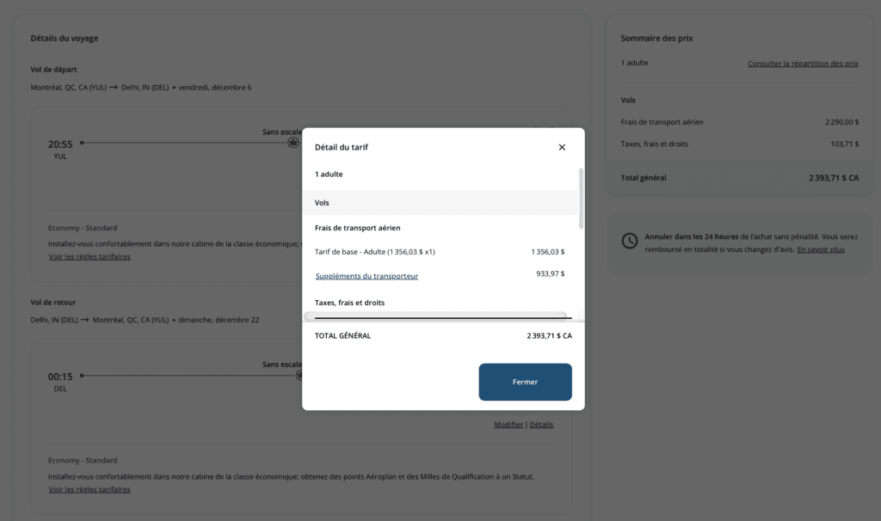
Task: Click the Taxes, frais et droits heading in the dialog
Action: pos(349,303)
